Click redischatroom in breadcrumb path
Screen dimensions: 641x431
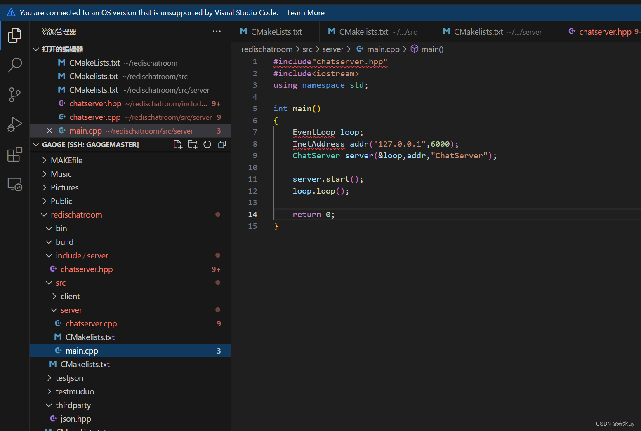(x=267, y=49)
